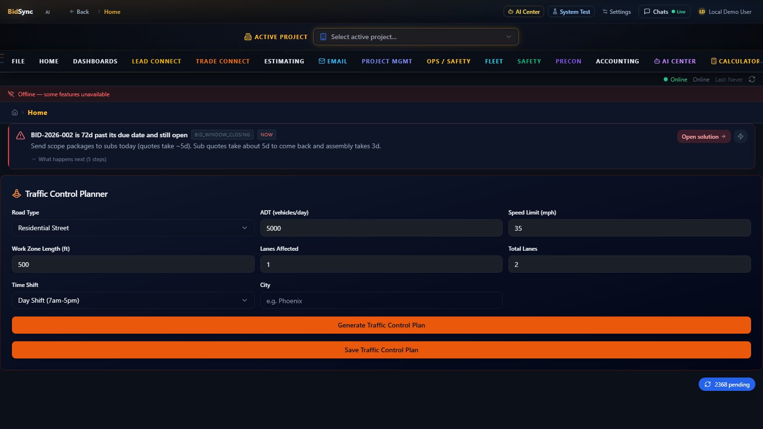Click the ADT (vehicles/day) input field
Screen dimensions: 763x429
(381, 228)
